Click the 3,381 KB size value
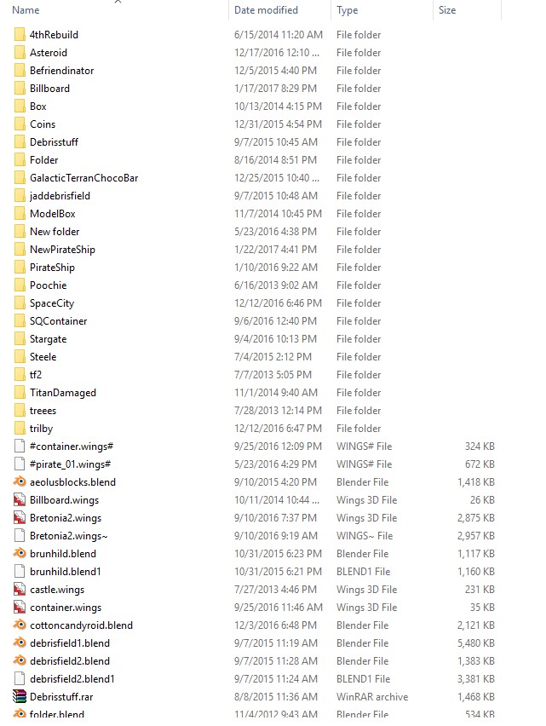Image resolution: width=546 pixels, height=726 pixels. 475,679
